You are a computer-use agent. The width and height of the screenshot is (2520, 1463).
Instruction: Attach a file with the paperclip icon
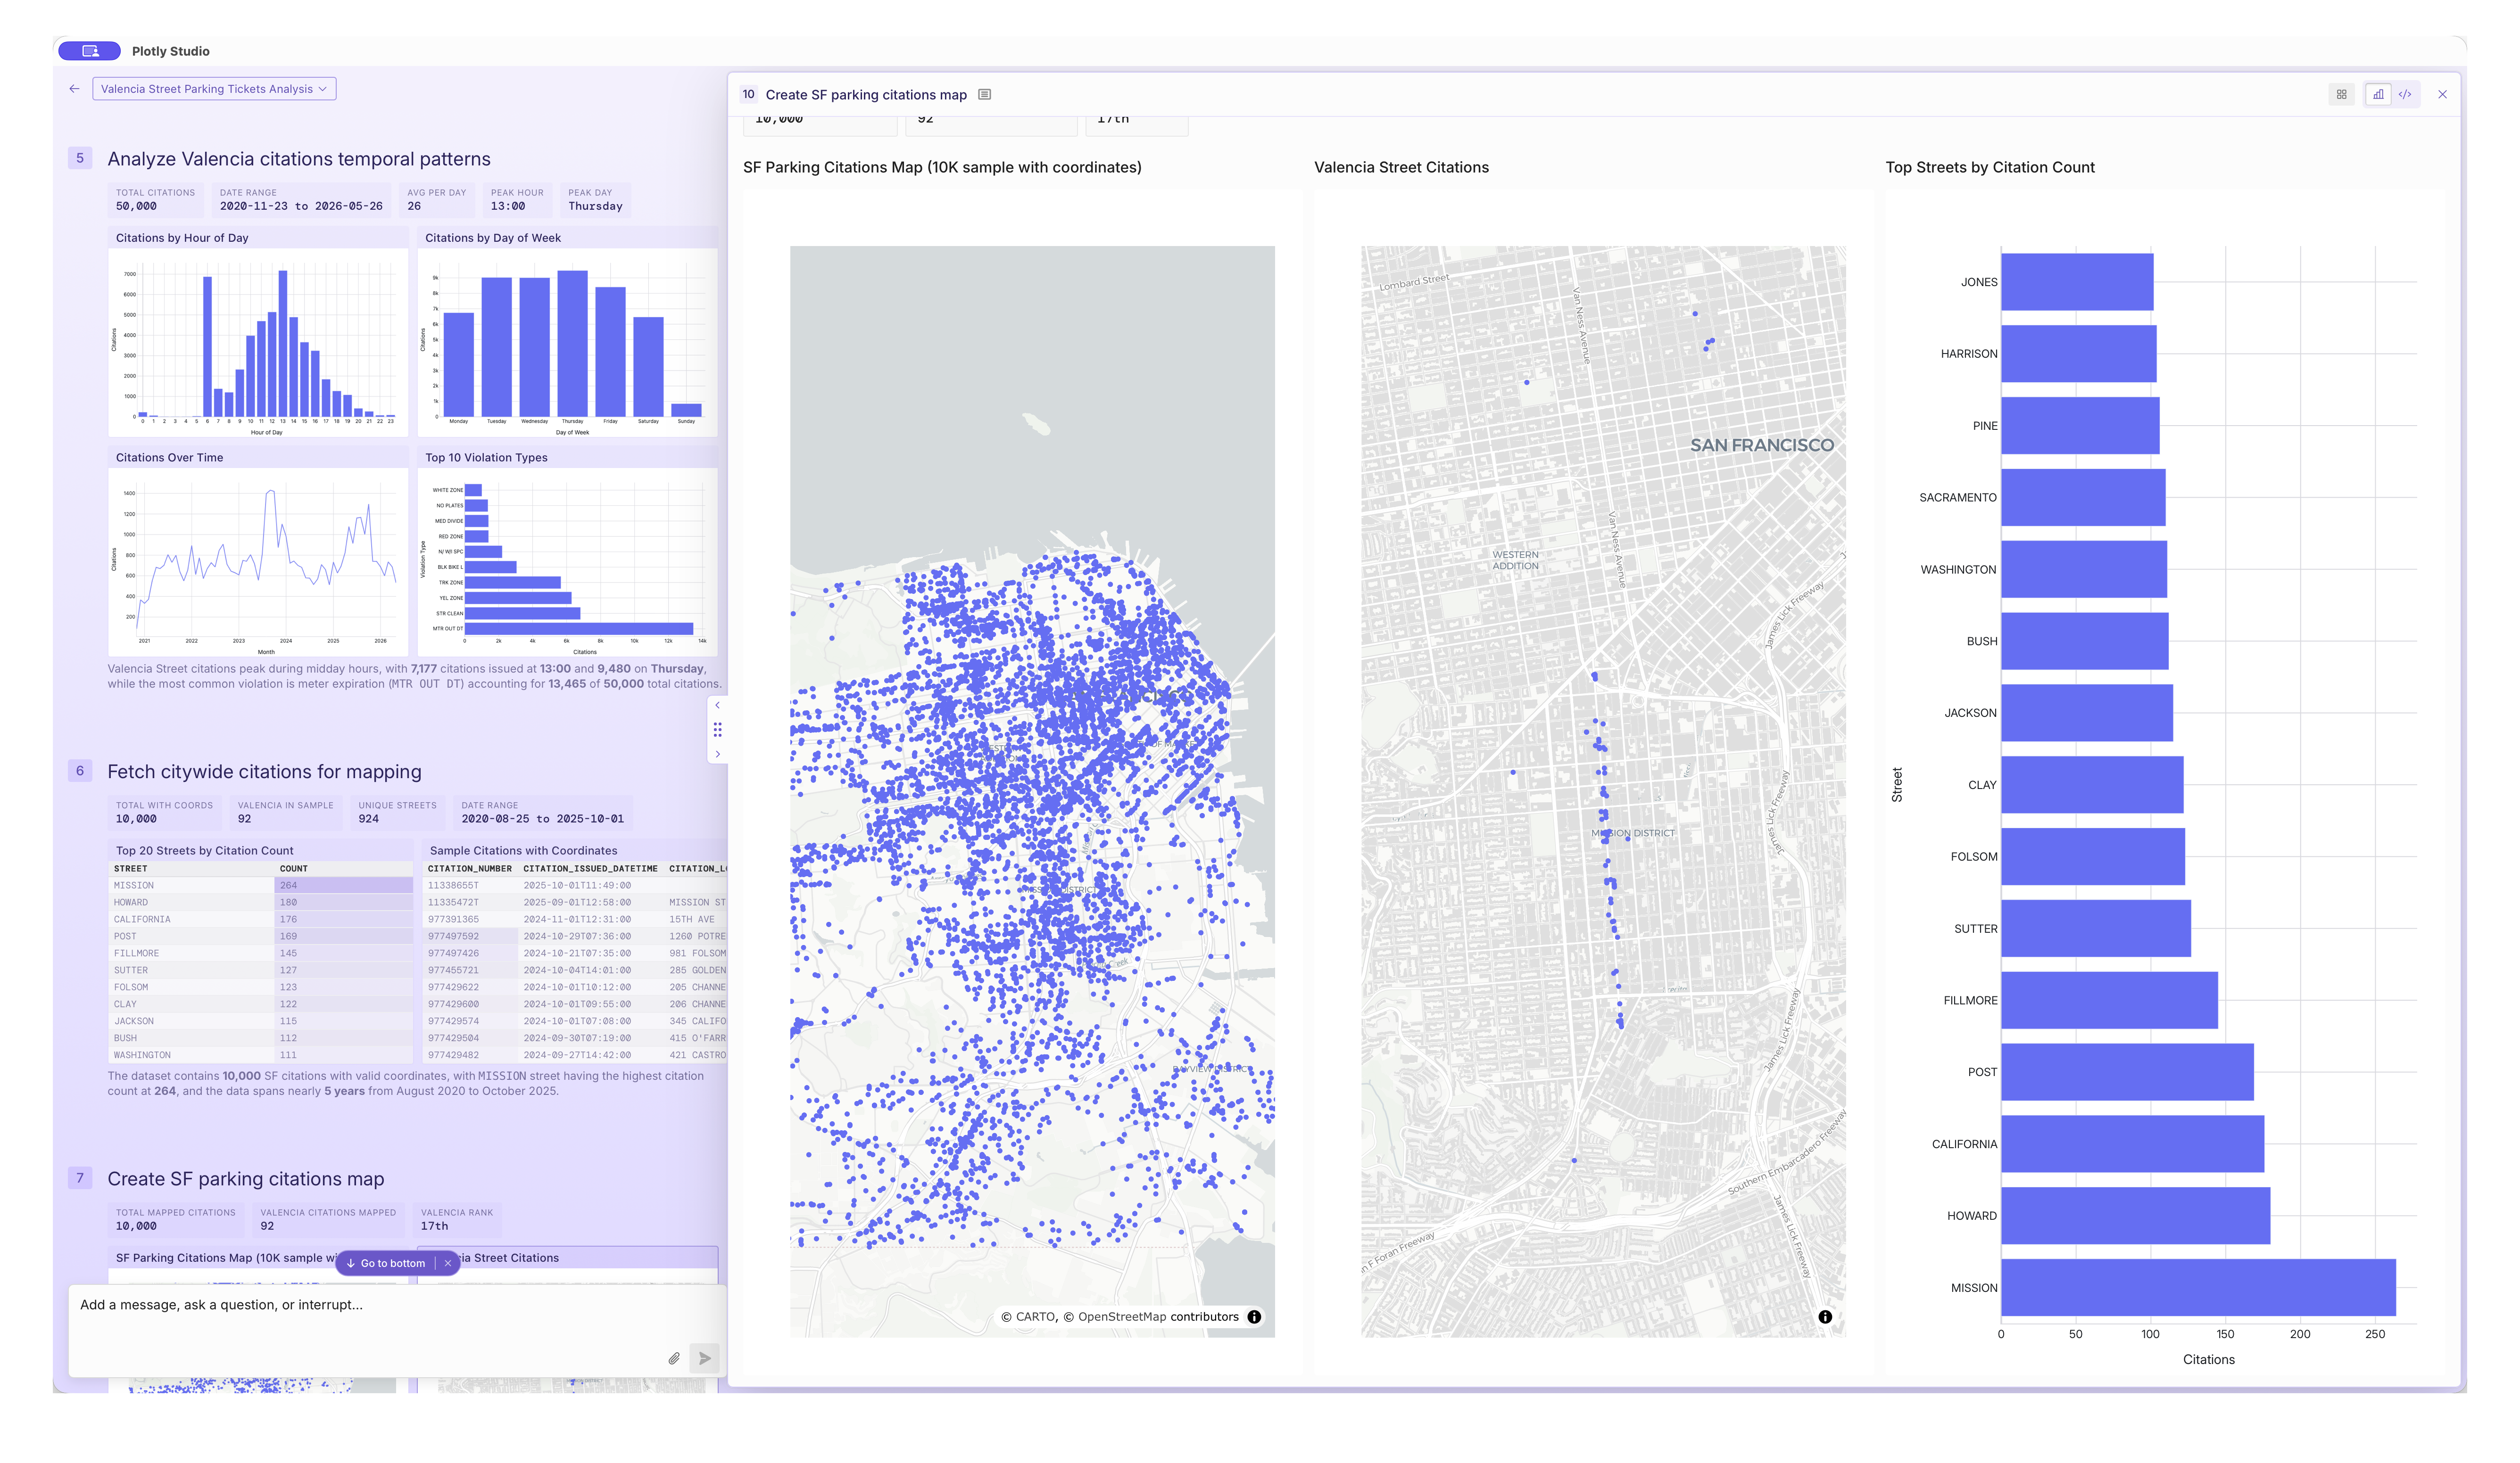[x=674, y=1358]
